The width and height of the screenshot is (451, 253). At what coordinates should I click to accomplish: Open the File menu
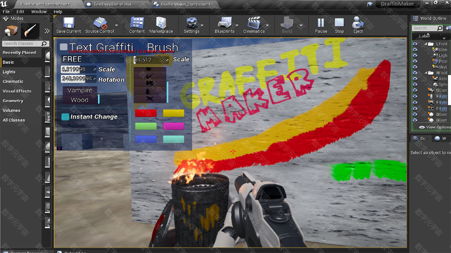click(x=6, y=12)
